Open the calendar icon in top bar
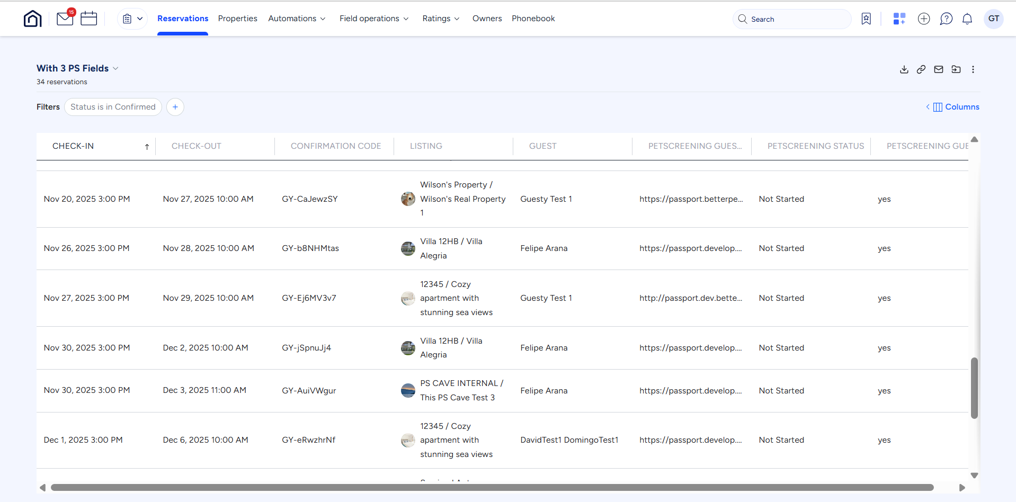 point(88,19)
